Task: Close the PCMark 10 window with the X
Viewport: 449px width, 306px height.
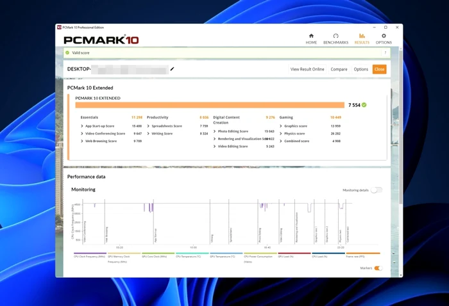Action: (x=397, y=28)
